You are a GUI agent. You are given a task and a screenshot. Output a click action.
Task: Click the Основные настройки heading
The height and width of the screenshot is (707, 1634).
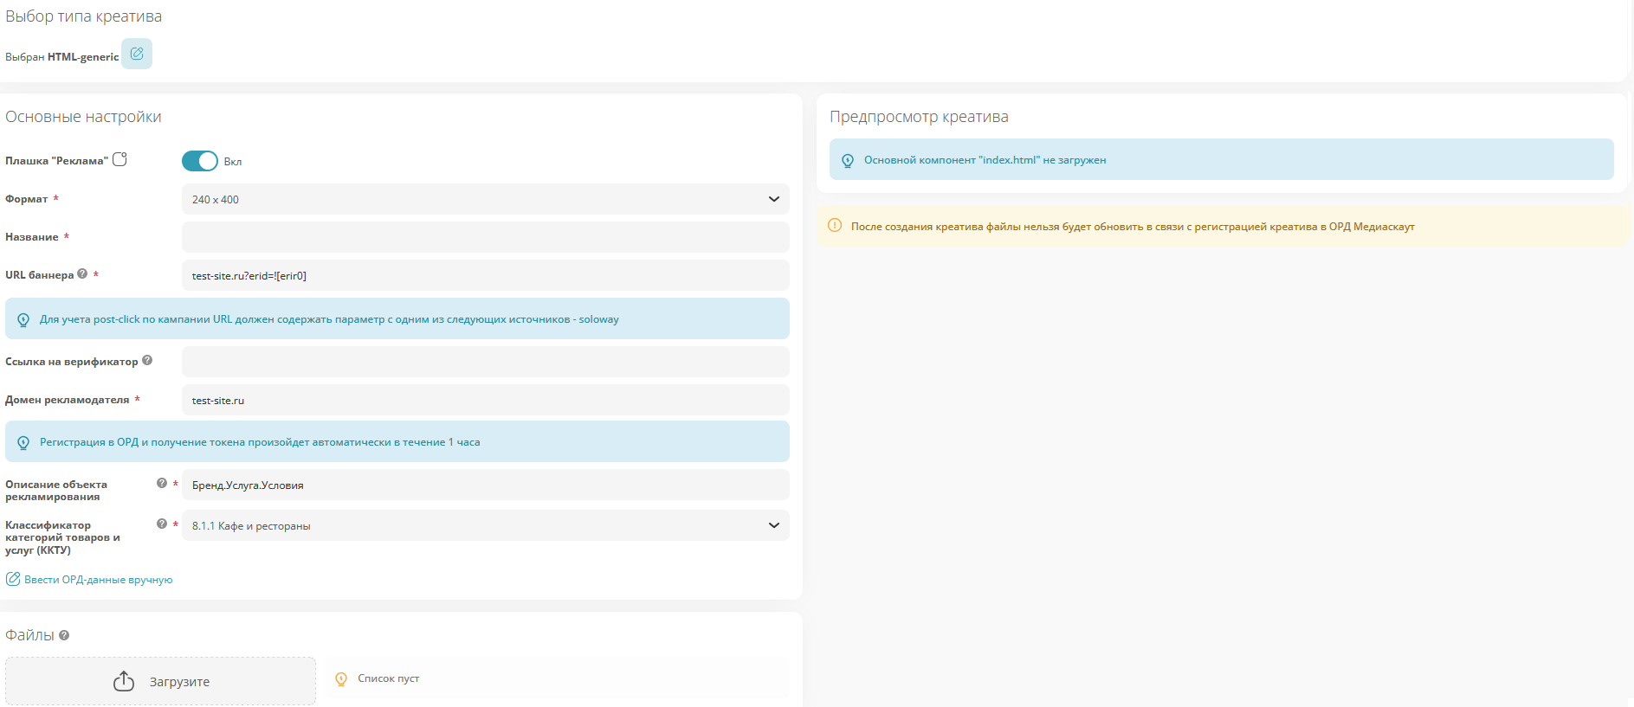83,117
